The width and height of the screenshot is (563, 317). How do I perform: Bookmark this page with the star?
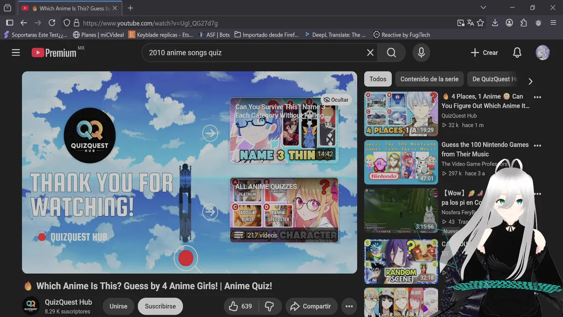480,23
